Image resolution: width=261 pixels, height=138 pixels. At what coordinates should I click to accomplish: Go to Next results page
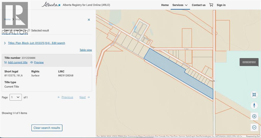[84, 97]
